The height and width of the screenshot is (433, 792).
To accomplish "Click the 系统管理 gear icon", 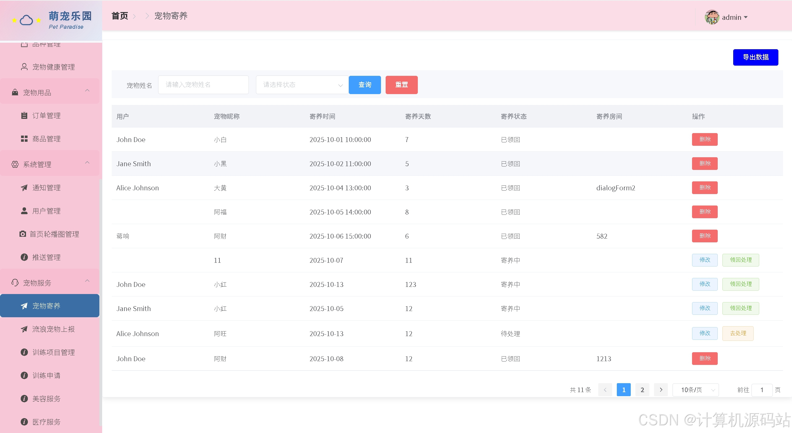I will tap(15, 164).
